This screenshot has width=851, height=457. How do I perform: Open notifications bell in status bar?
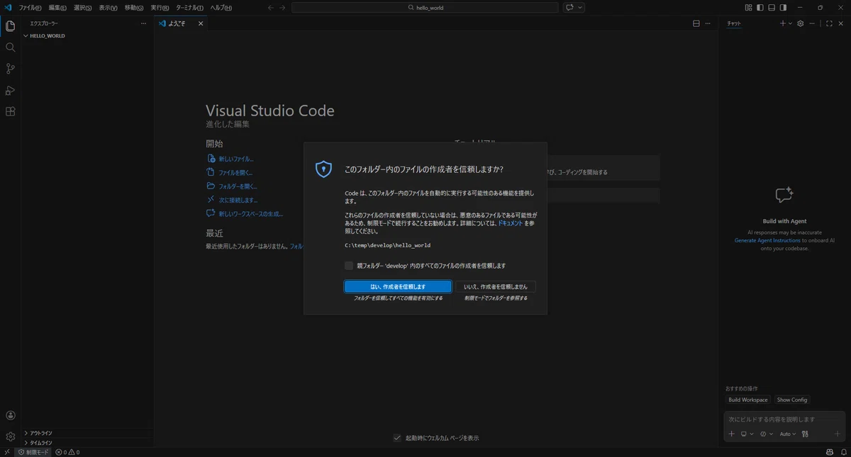pyautogui.click(x=843, y=452)
